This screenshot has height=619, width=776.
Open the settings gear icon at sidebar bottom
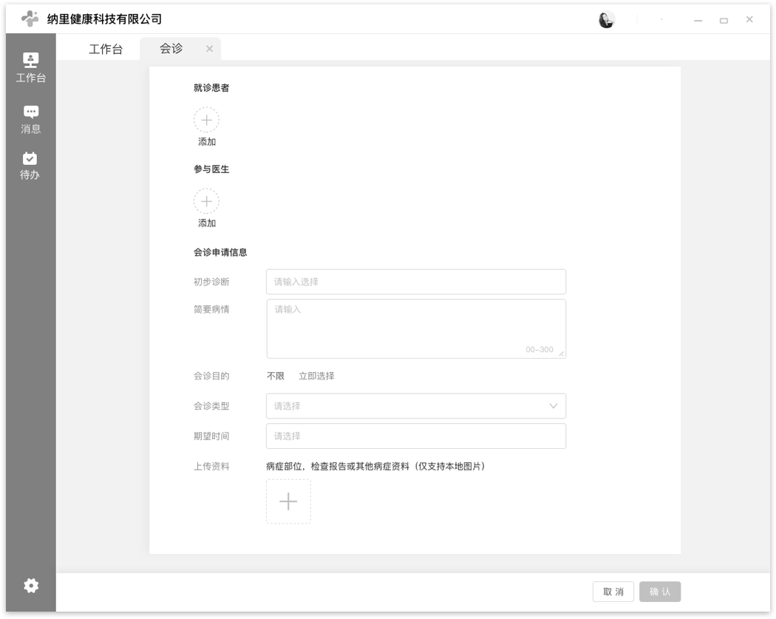[x=30, y=585]
